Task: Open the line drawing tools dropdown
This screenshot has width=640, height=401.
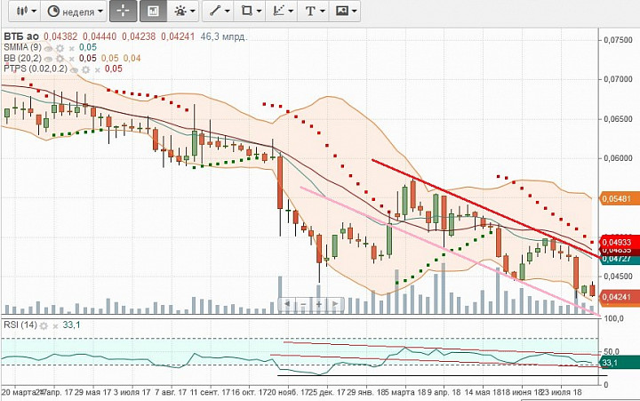Action: [x=218, y=12]
